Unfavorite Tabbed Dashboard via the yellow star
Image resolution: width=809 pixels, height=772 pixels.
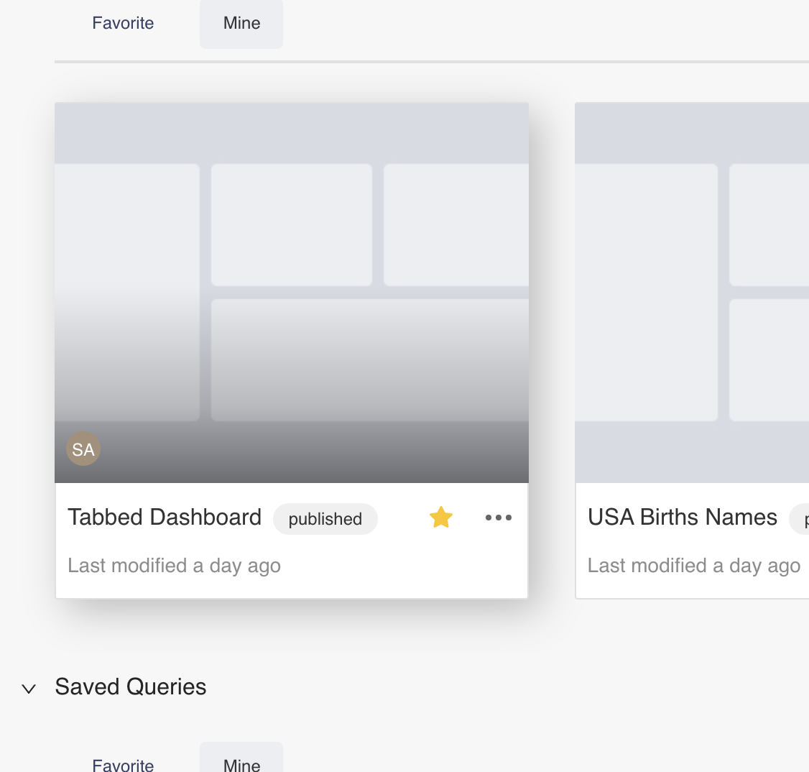(441, 518)
